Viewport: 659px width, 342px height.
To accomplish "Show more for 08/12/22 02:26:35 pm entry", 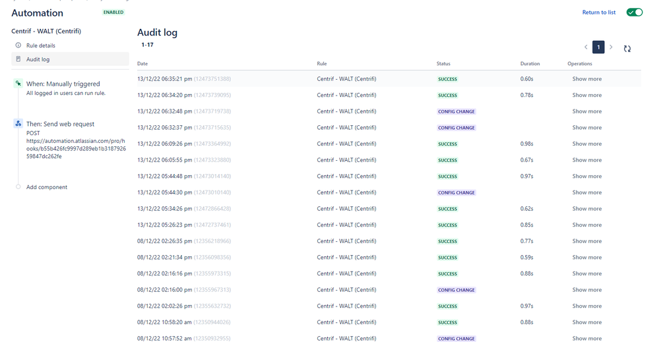I will coord(586,241).
